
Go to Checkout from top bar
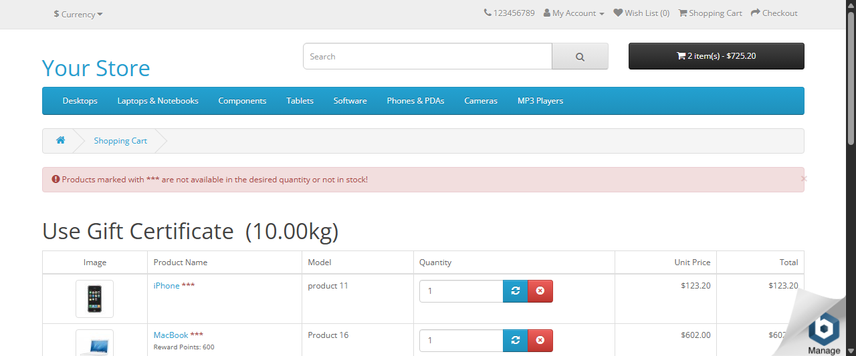click(774, 13)
